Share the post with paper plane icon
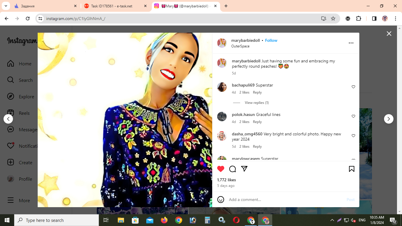 [244, 169]
